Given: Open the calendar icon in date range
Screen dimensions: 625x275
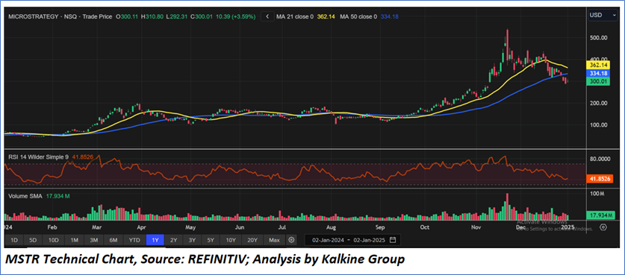Looking at the screenshot, I should tap(393, 240).
